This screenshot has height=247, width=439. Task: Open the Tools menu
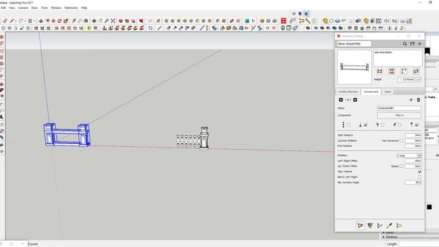(45, 8)
